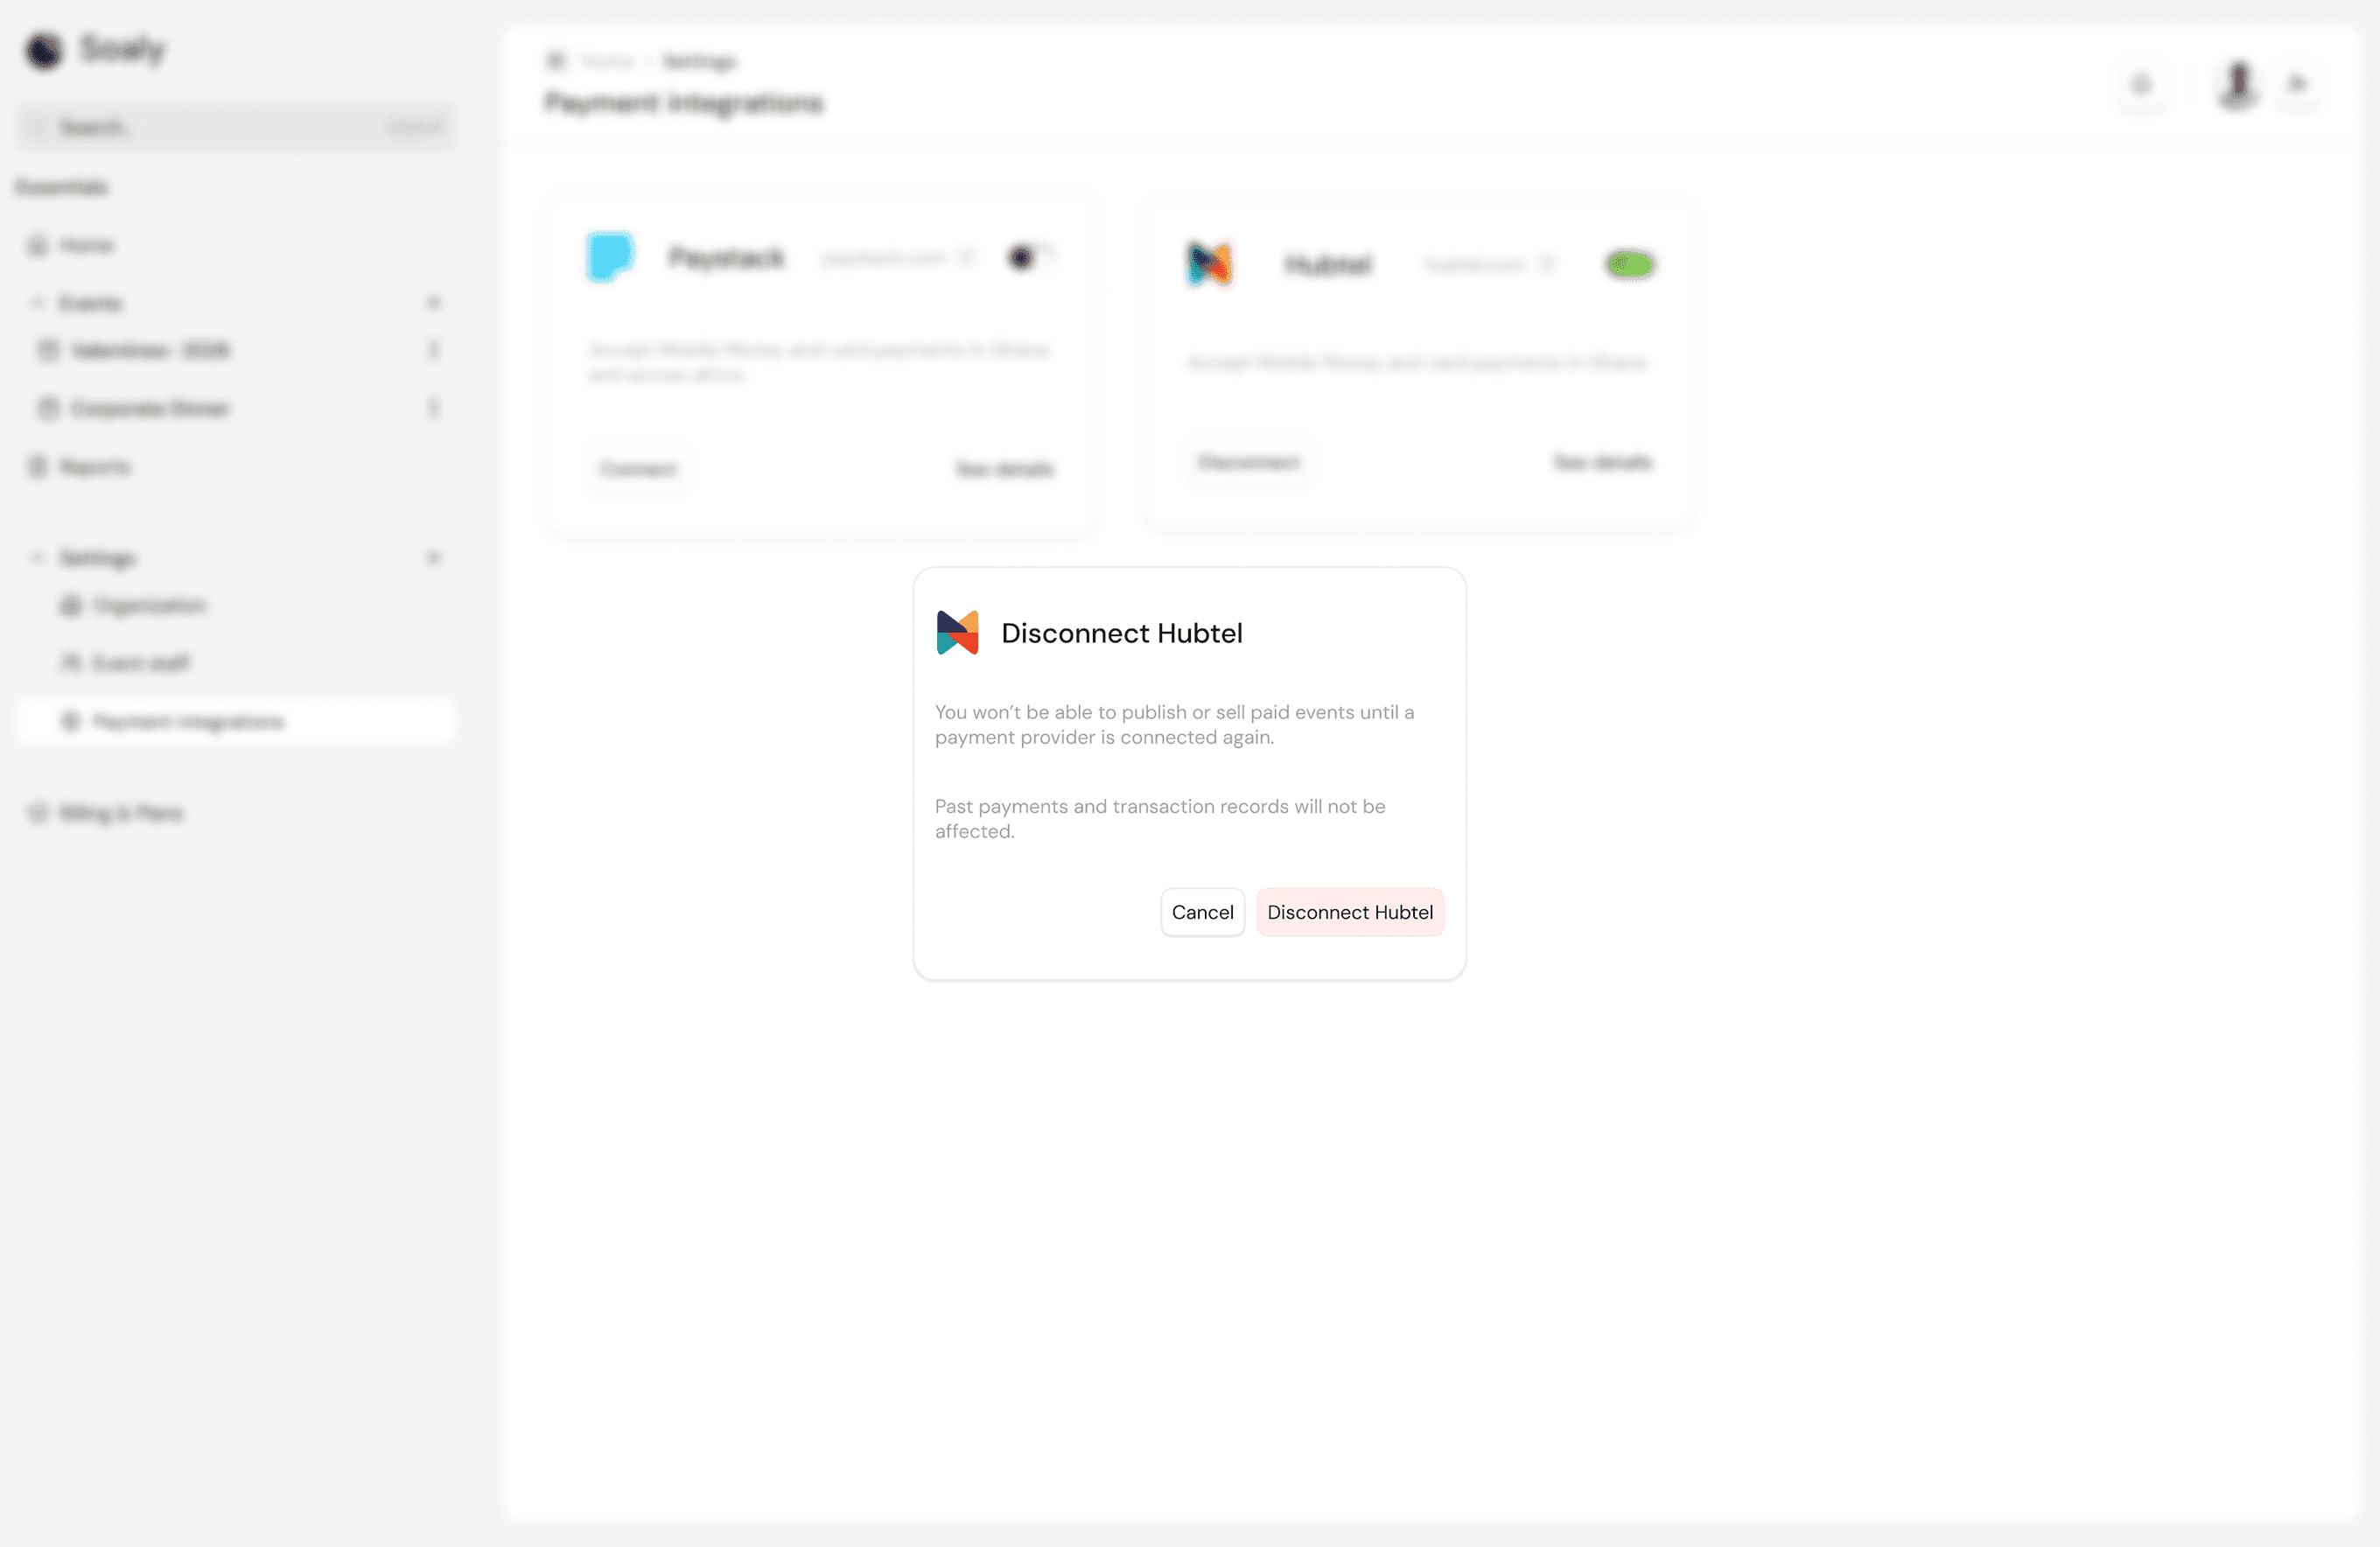Click the Cancel button in the dialog
This screenshot has height=1547, width=2380.
tap(1202, 911)
